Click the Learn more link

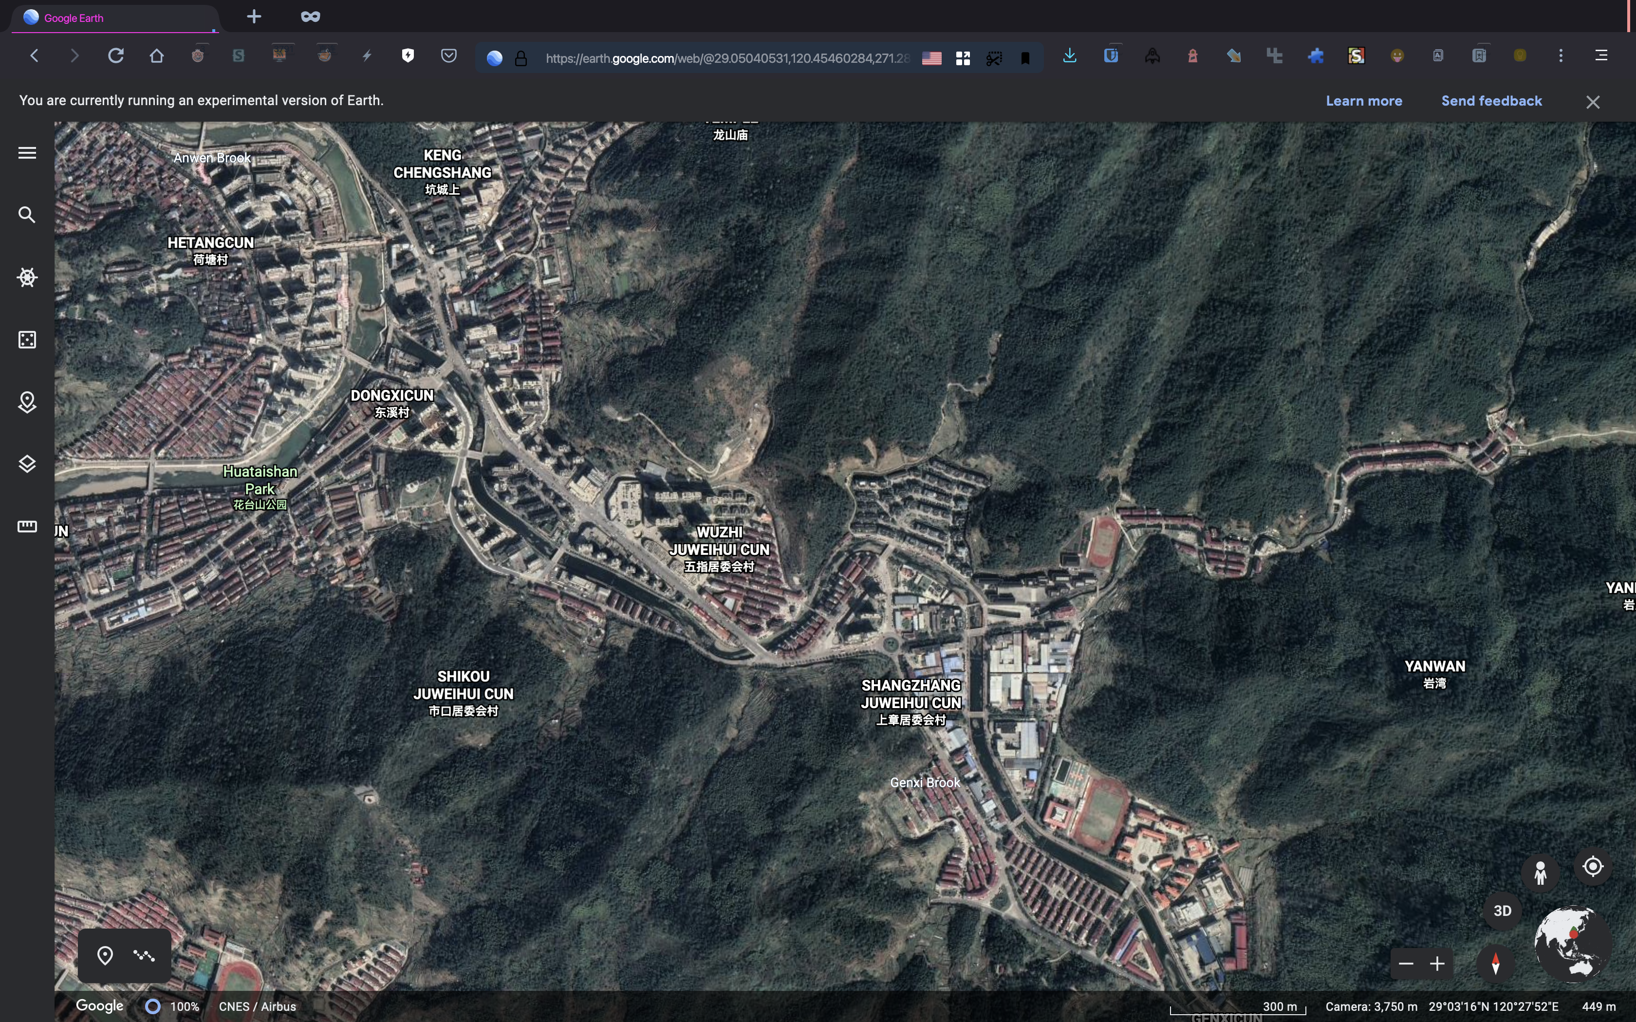click(1363, 101)
